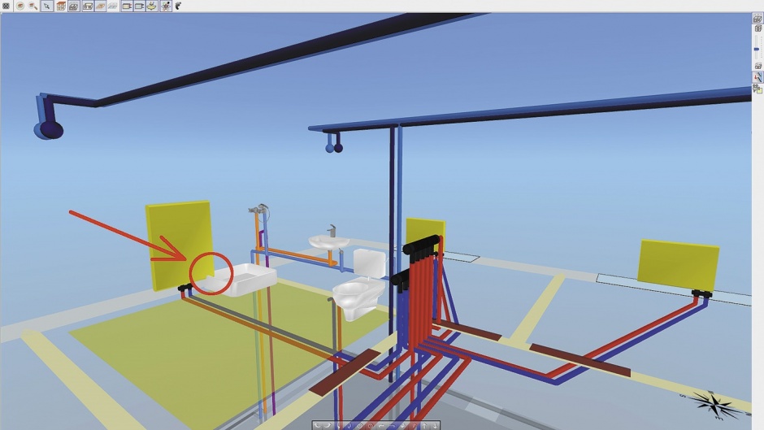This screenshot has height=430, width=764.
Task: Click the up arrow in bottom navigation bar
Action: 424,426
